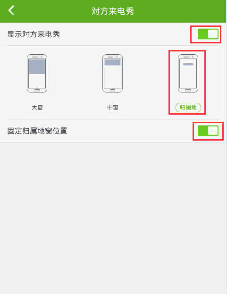Screen dimensions: 227x294
Task: Click the home button of 中窗 phone icon
Action: coord(112,90)
